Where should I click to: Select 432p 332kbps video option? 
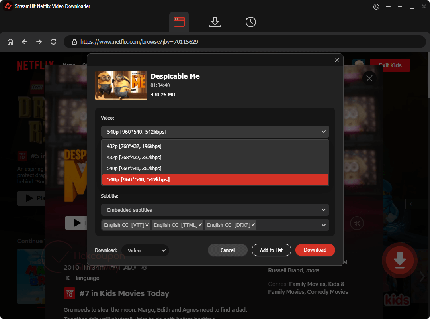[215, 157]
